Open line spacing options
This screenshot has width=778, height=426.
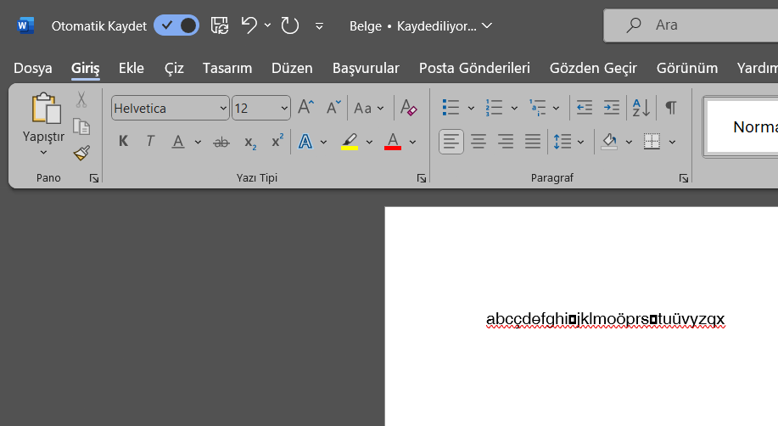coord(568,142)
